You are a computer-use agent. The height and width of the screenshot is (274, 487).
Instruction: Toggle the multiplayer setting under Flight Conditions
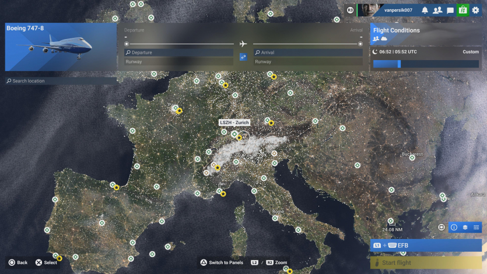pos(376,38)
